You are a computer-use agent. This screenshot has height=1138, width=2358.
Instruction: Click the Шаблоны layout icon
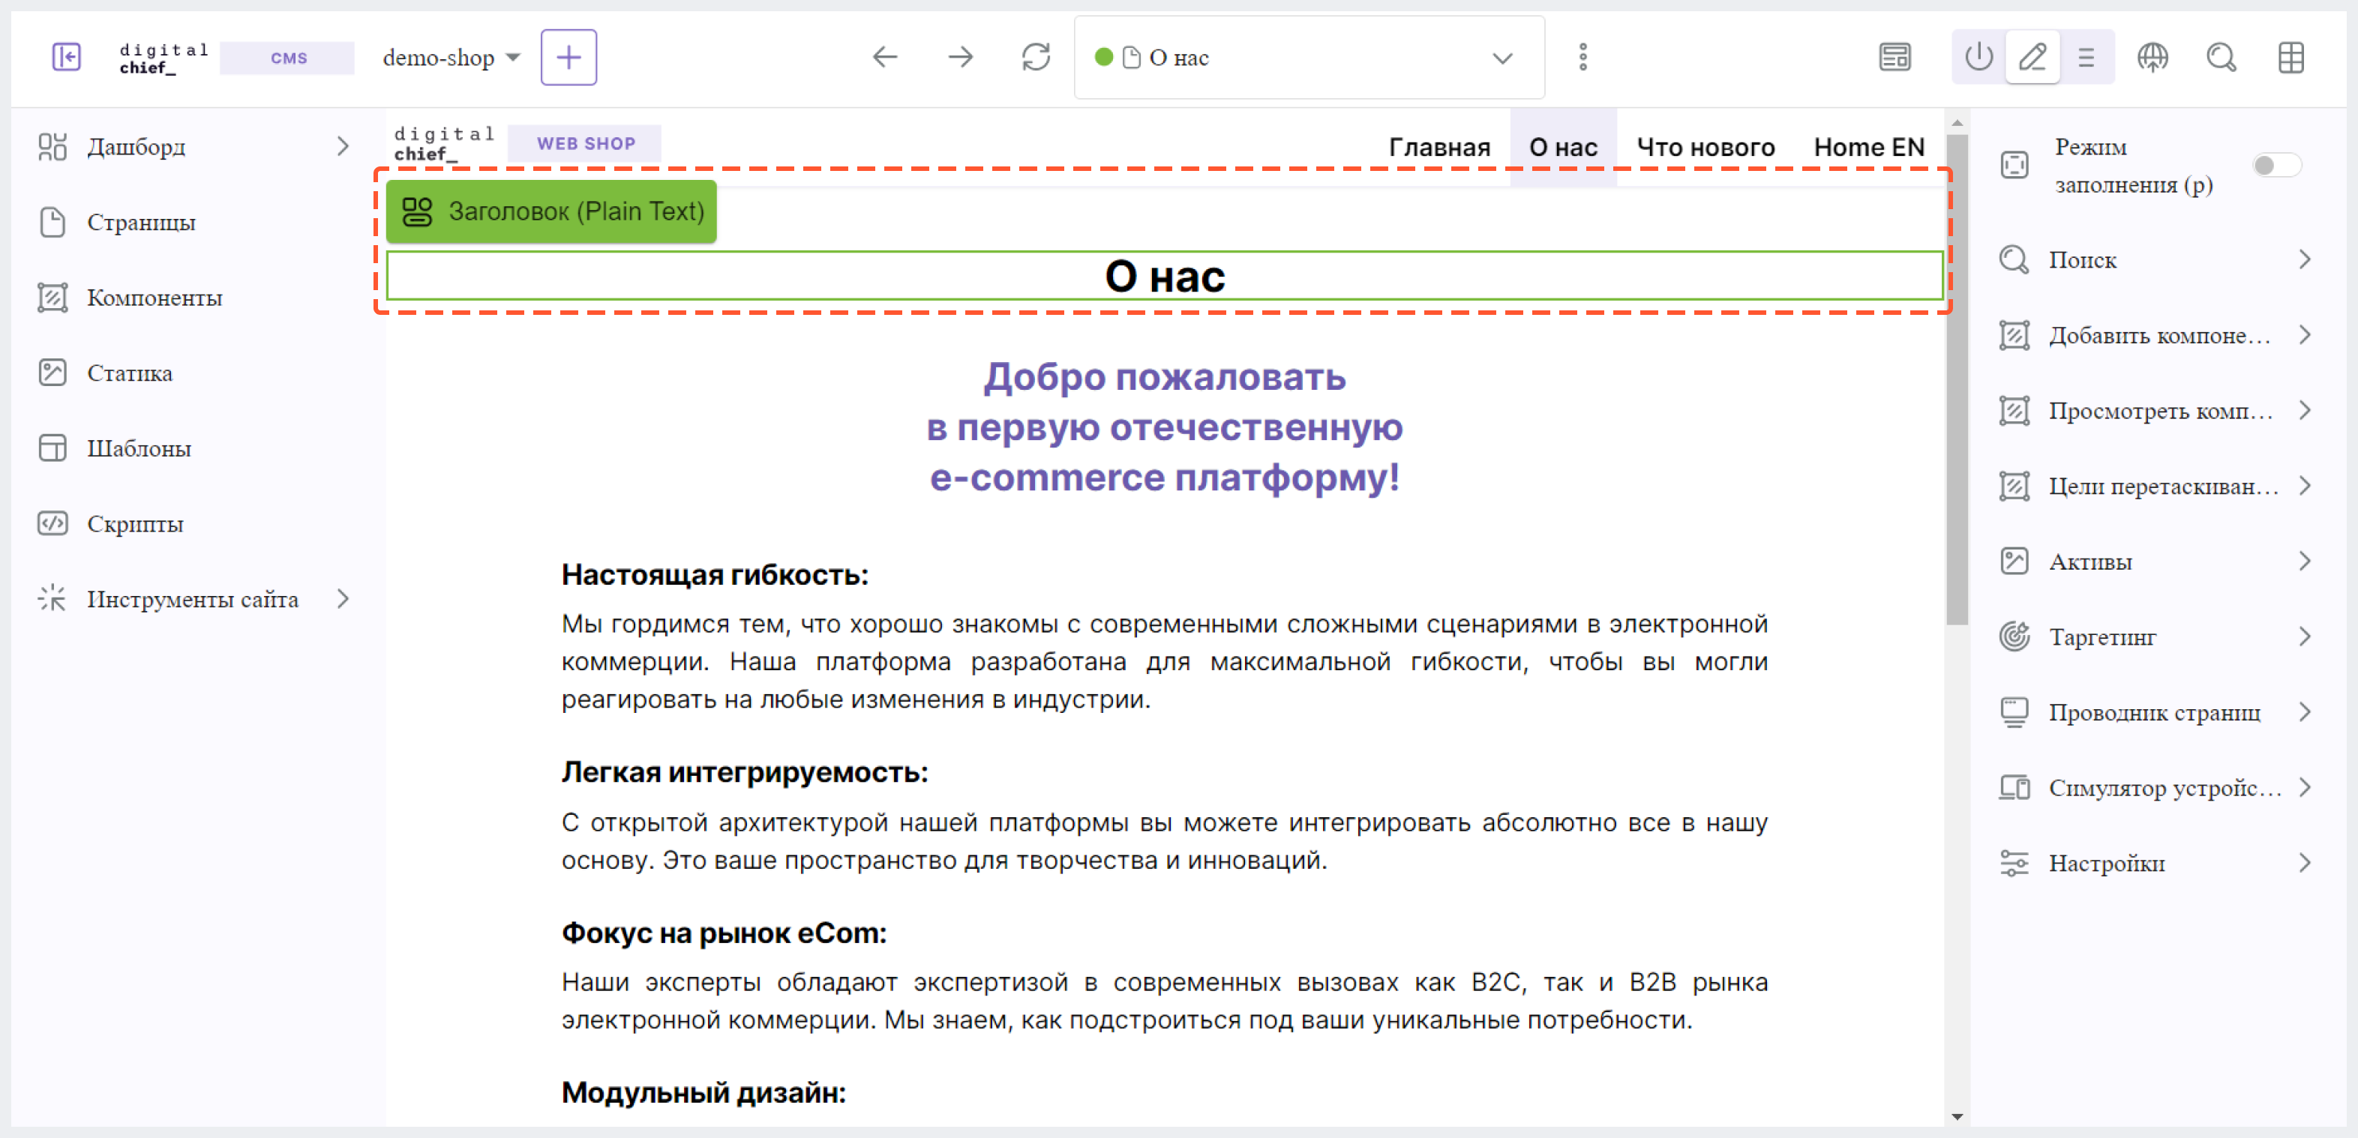52,448
